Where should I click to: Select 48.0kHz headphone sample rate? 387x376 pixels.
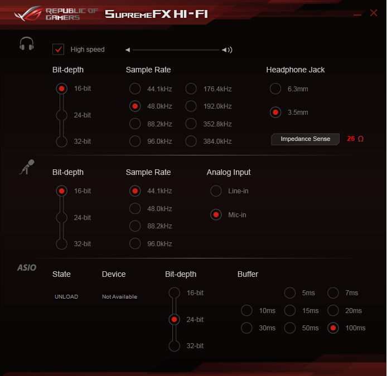[135, 106]
